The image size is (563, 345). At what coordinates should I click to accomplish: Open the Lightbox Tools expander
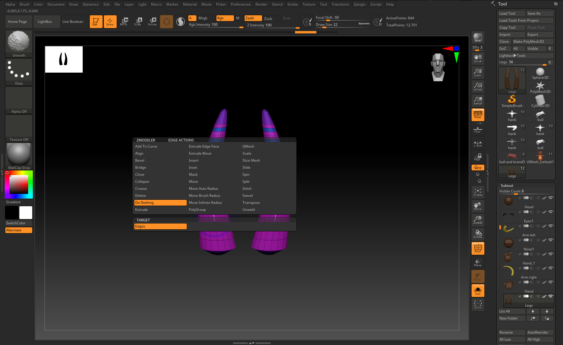(x=526, y=56)
